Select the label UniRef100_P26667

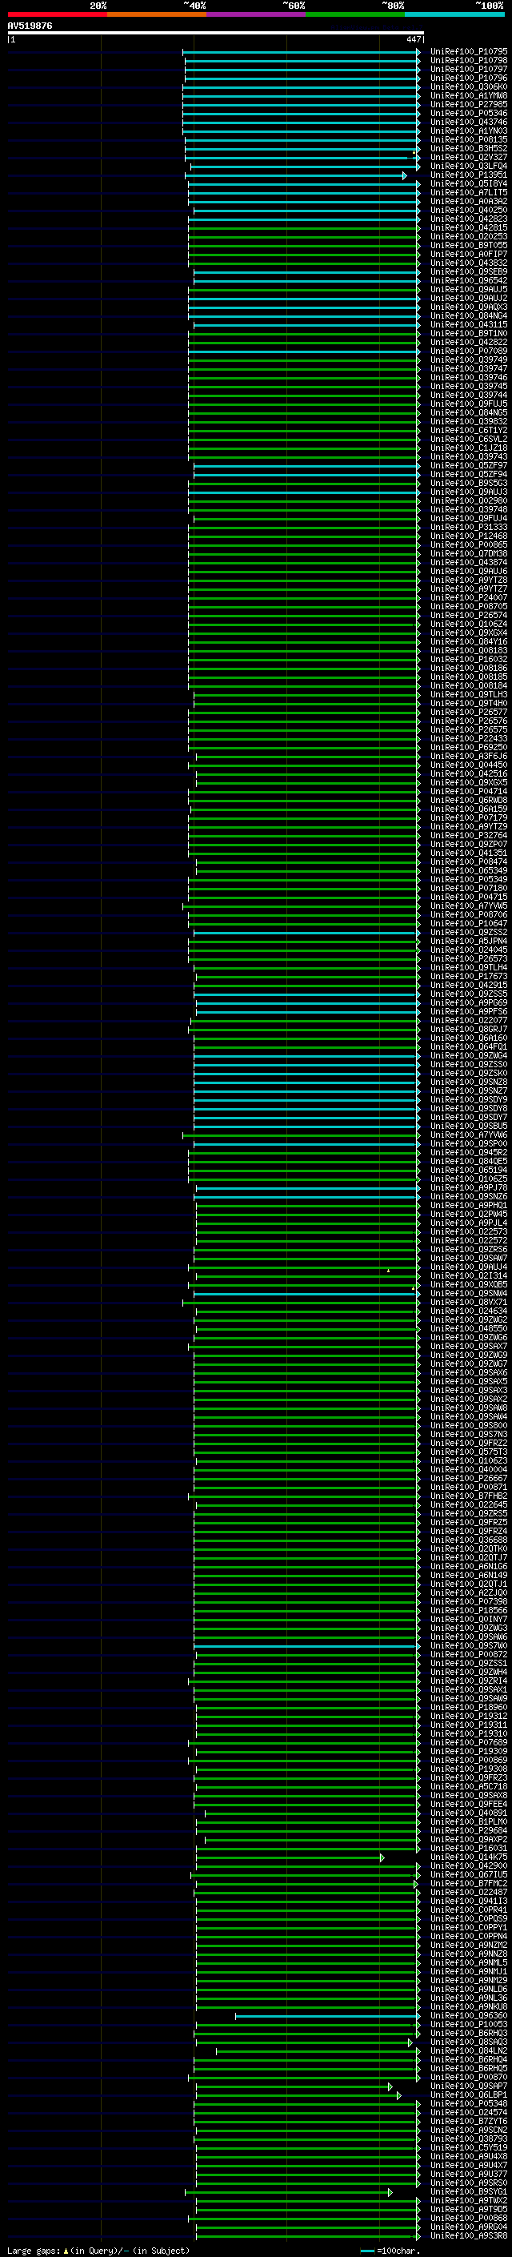click(469, 1478)
